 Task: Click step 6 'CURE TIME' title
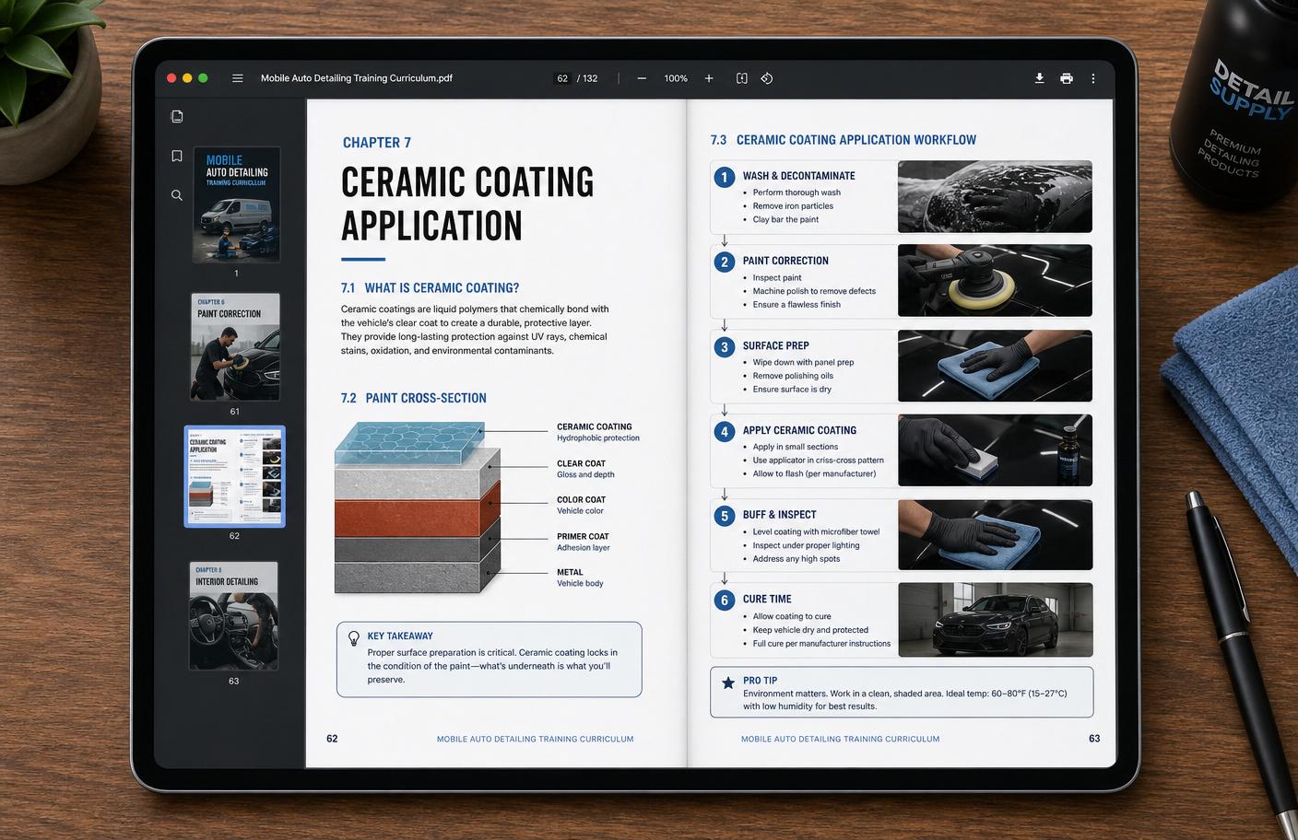point(767,599)
